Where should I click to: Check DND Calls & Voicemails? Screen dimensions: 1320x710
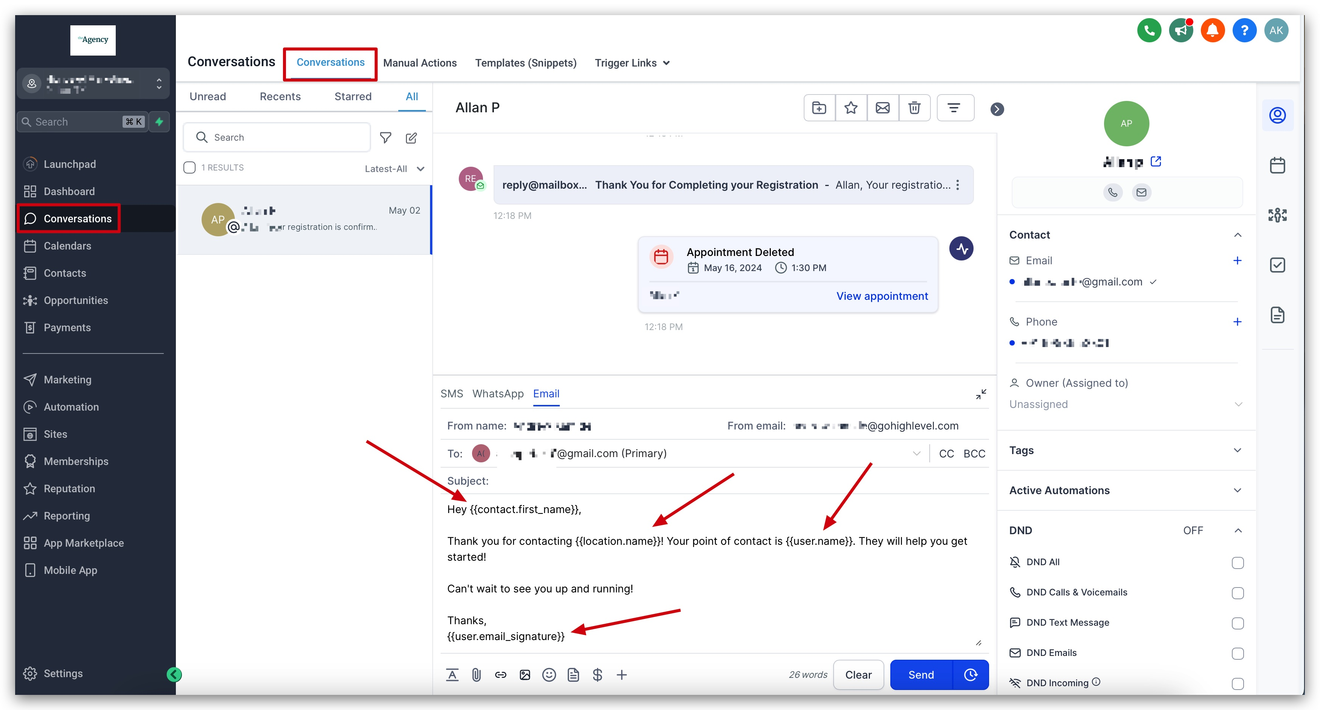[1238, 593]
